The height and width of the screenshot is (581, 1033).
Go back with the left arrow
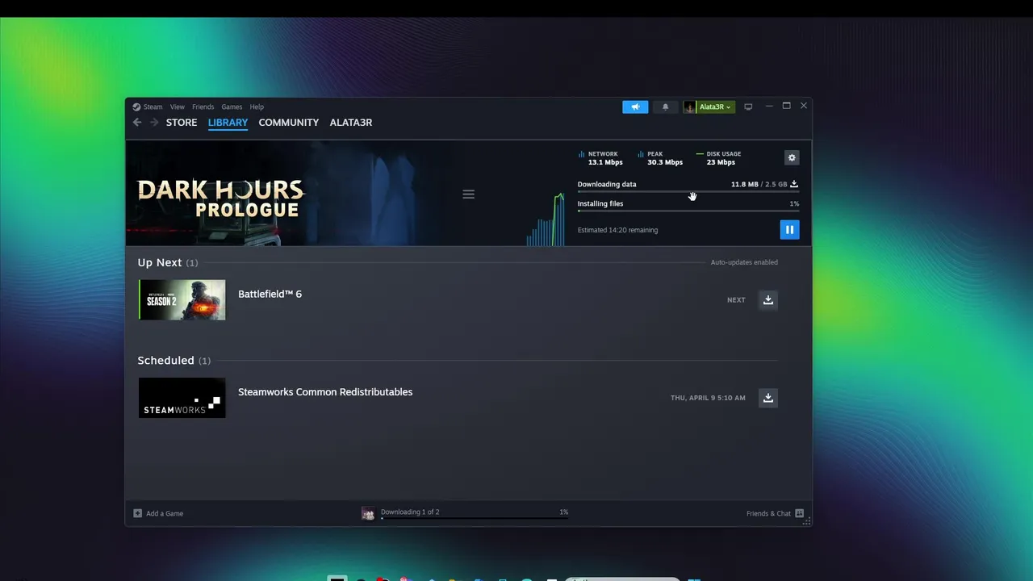(137, 123)
